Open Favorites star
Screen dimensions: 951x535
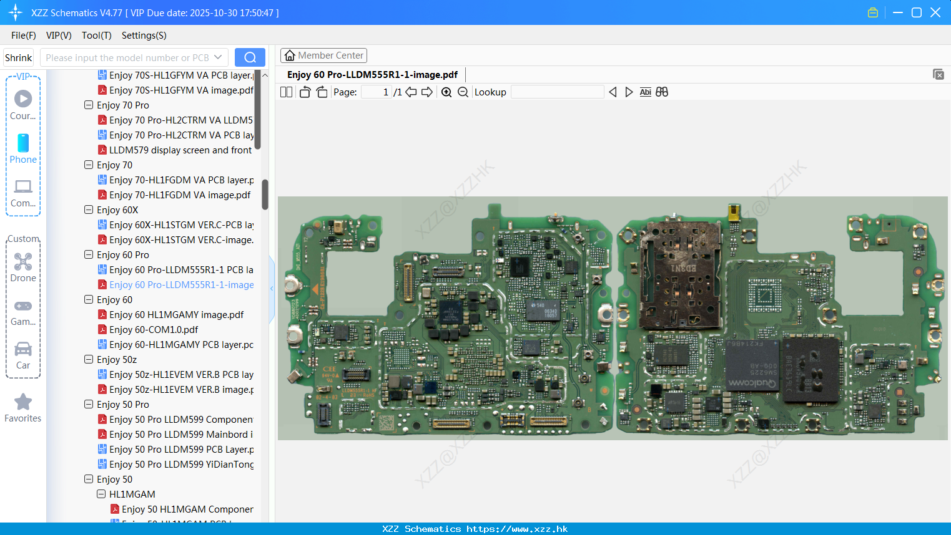[x=23, y=408]
